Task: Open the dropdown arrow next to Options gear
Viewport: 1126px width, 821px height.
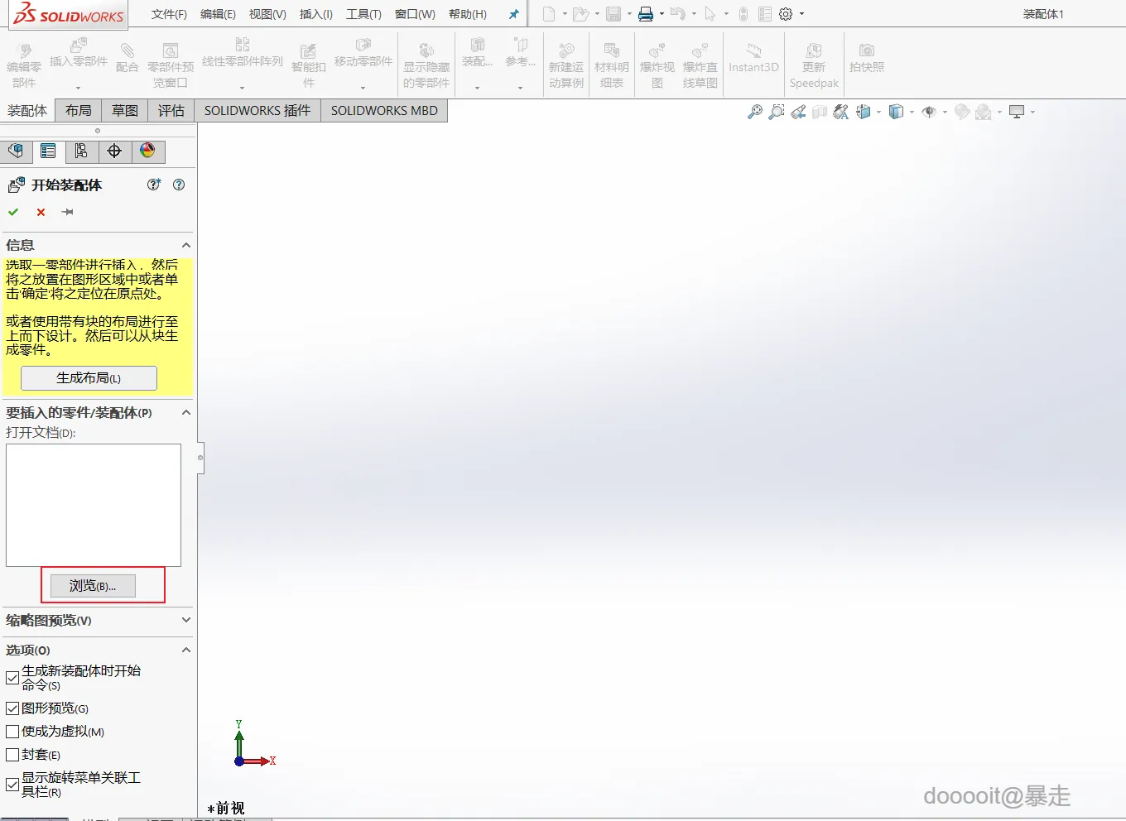Action: pos(801,14)
